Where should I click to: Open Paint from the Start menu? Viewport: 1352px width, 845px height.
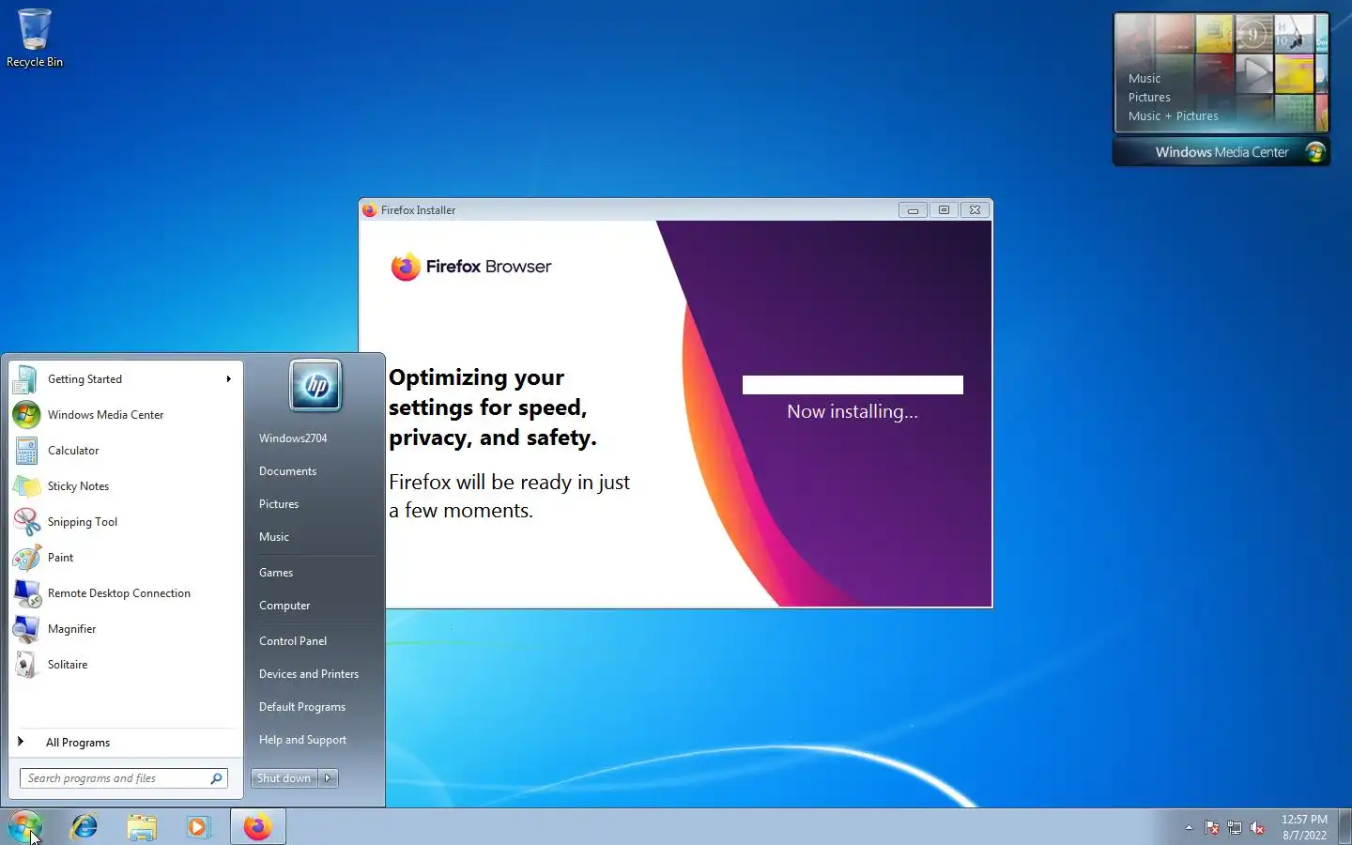[x=126, y=558]
